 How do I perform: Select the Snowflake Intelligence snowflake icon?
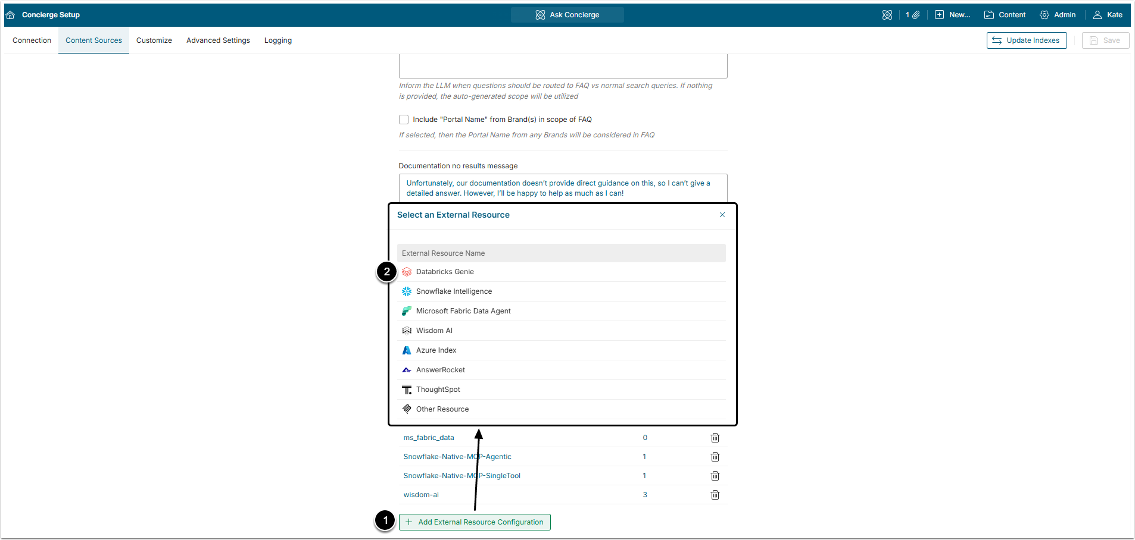coord(407,291)
